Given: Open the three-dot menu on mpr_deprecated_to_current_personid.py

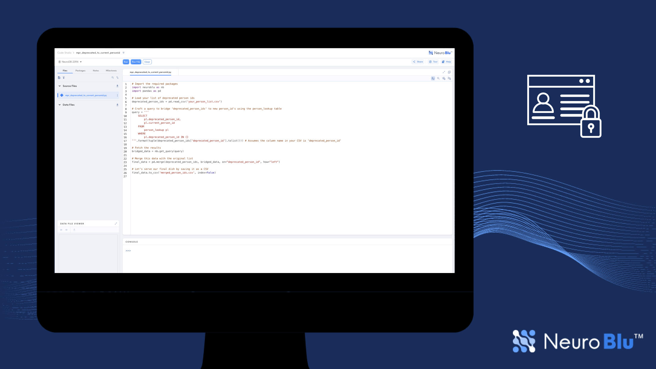Looking at the screenshot, I should pos(117,95).
